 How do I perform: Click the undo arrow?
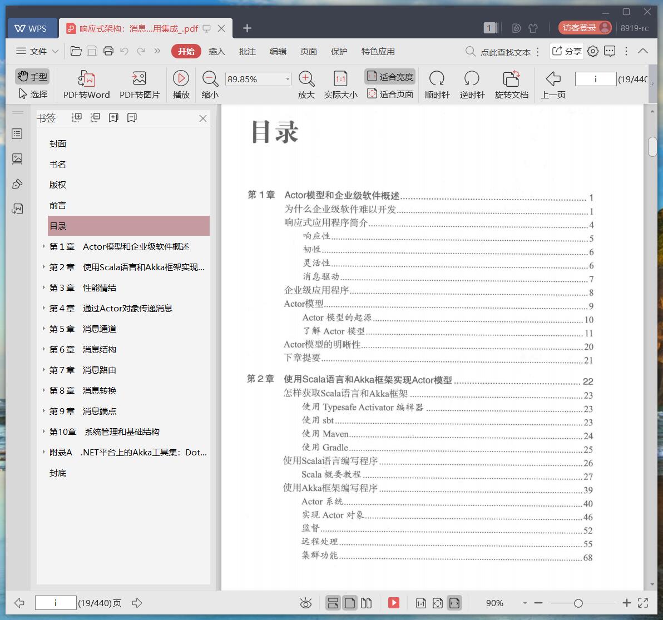click(125, 51)
